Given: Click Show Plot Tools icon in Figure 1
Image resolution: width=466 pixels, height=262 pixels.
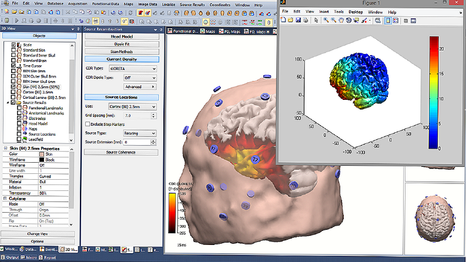Looking at the screenshot, I should pos(413,21).
